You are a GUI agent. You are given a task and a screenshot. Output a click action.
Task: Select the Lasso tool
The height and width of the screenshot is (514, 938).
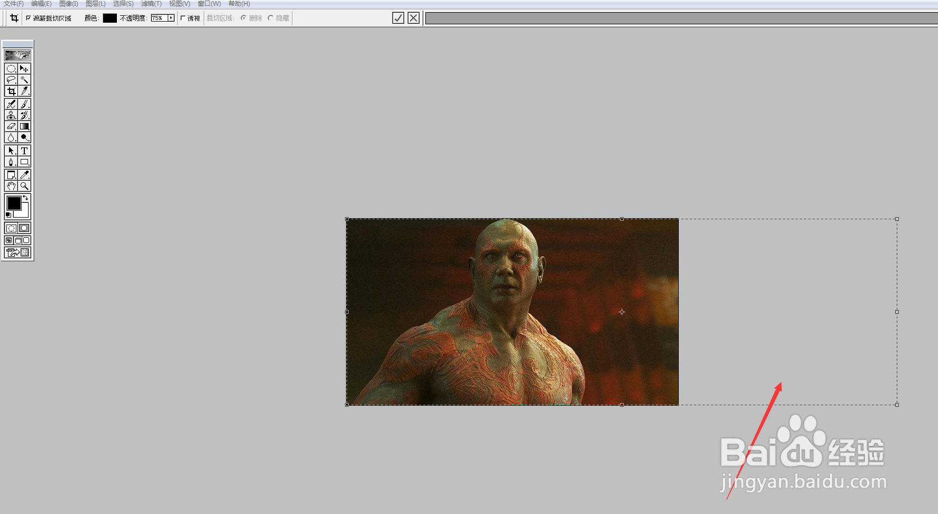pyautogui.click(x=11, y=80)
